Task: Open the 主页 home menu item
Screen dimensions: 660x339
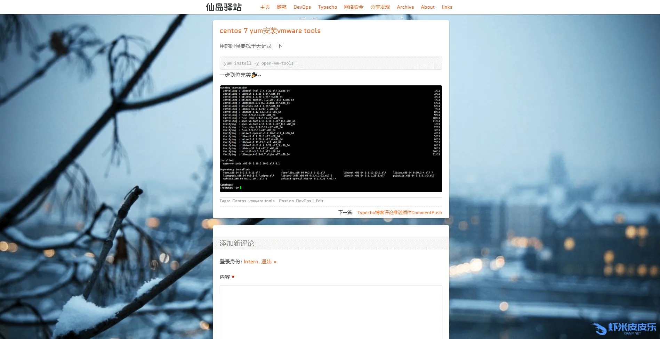Action: pyautogui.click(x=265, y=7)
